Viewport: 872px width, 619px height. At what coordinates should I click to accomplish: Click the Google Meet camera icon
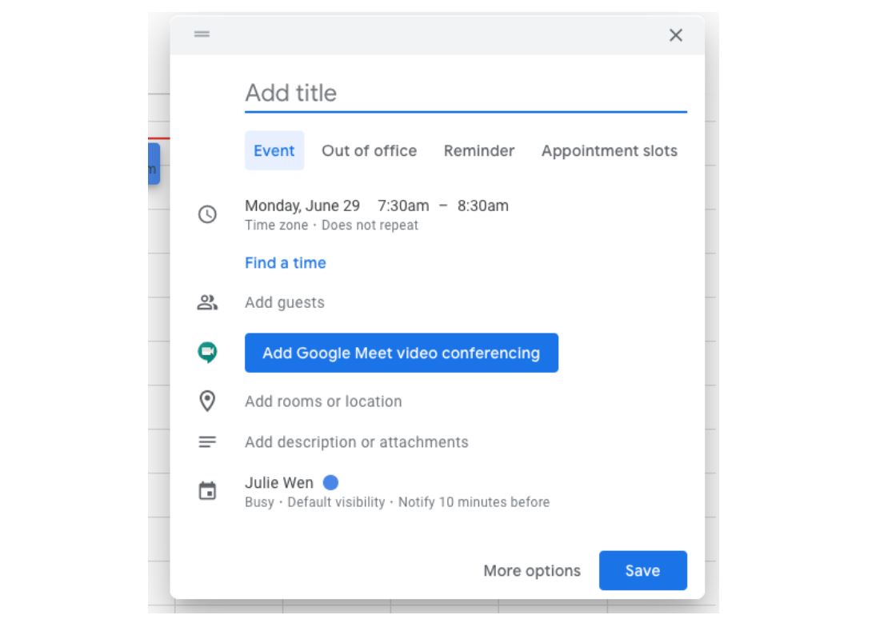[x=207, y=353]
